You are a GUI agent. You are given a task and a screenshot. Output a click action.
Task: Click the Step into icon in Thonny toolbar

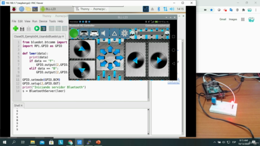(x=58, y=28)
